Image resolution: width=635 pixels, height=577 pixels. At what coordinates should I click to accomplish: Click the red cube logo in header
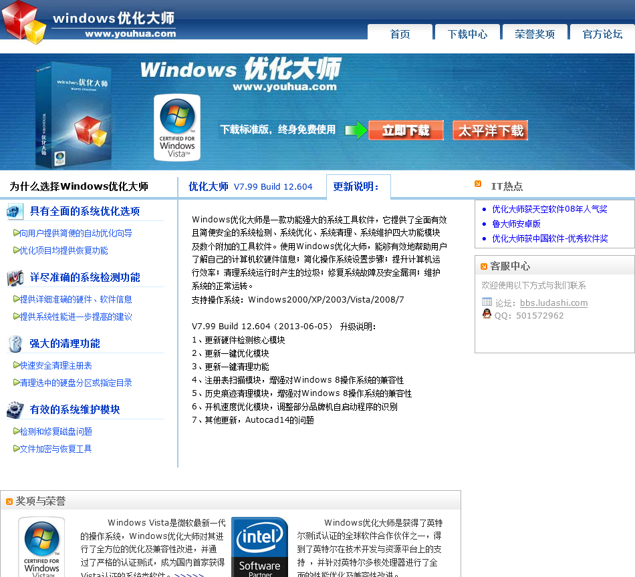[23, 22]
